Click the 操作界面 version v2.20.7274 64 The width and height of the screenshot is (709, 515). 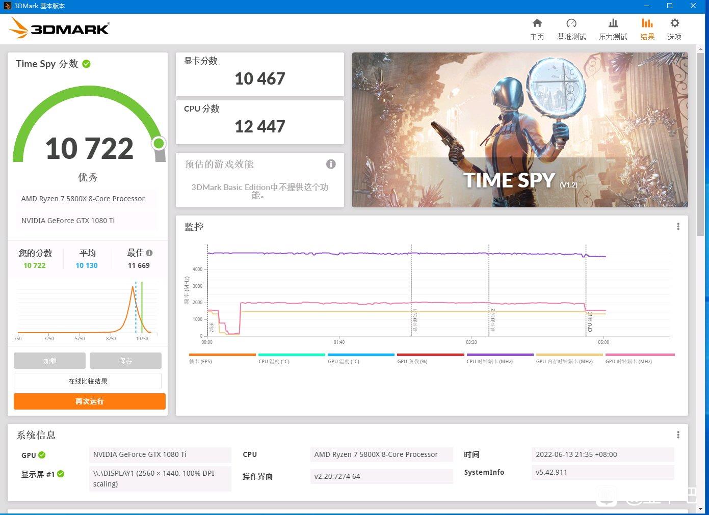[381, 476]
